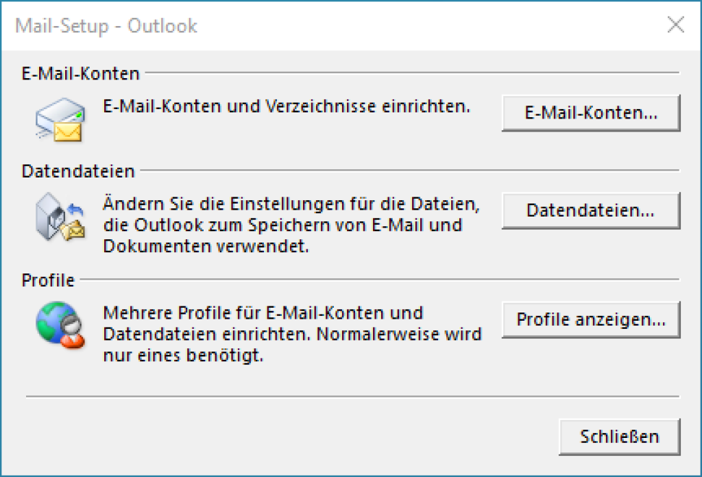Click description starting 'Mehrere Profile für E-Mail-Konten'
The width and height of the screenshot is (702, 477).
click(292, 334)
